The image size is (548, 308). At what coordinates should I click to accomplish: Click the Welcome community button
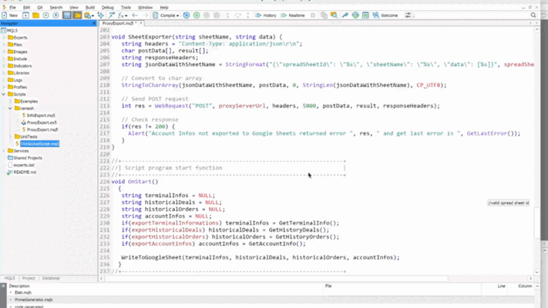click(385, 15)
